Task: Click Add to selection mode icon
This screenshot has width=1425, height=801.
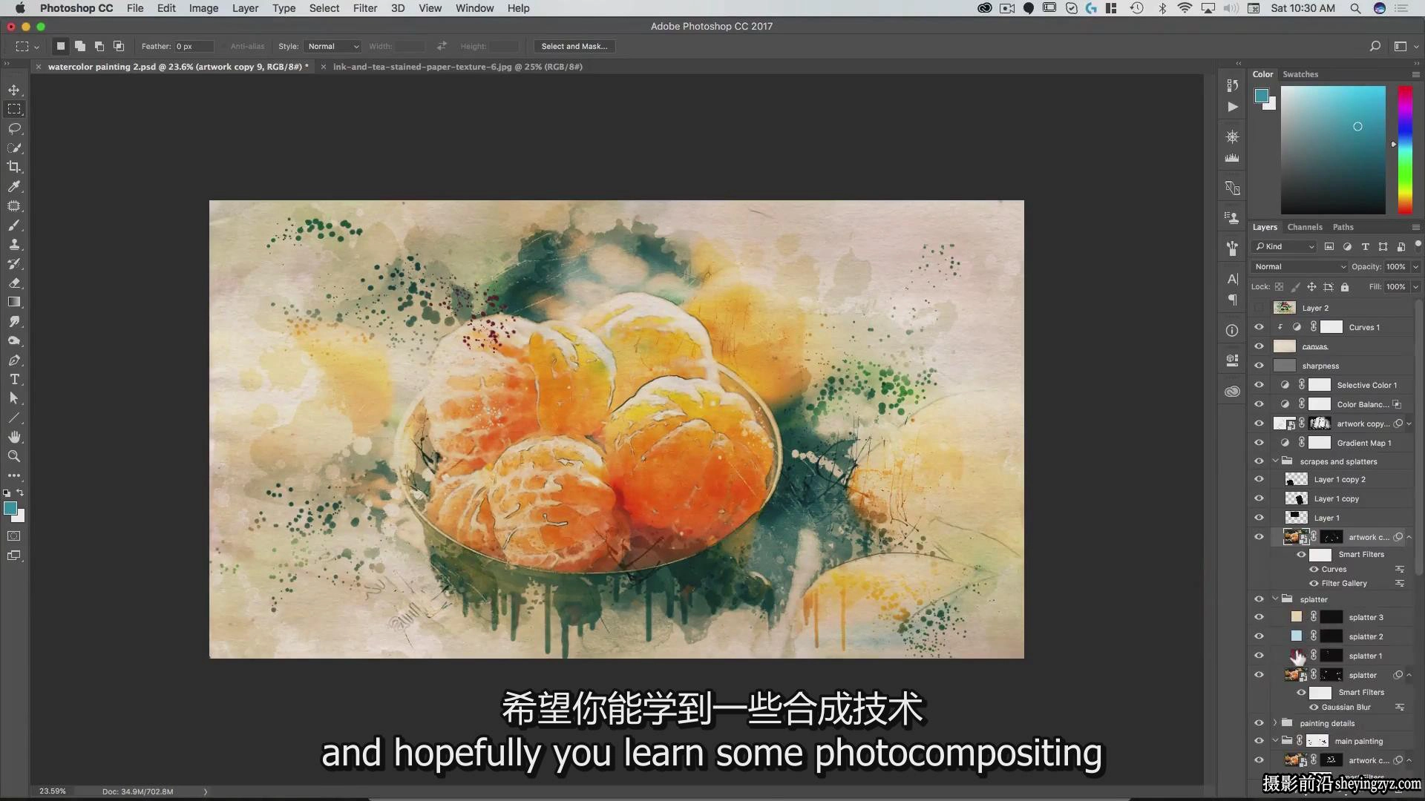Action: tap(80, 46)
